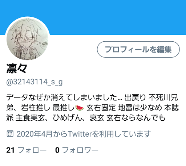The image size is (186, 166).
Task: Click 主食実玄 in the bio
Action: [x=30, y=118]
